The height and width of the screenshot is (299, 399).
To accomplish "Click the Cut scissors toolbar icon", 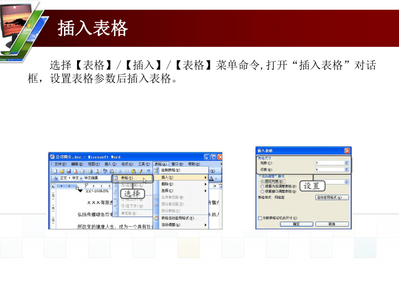I will point(120,171).
